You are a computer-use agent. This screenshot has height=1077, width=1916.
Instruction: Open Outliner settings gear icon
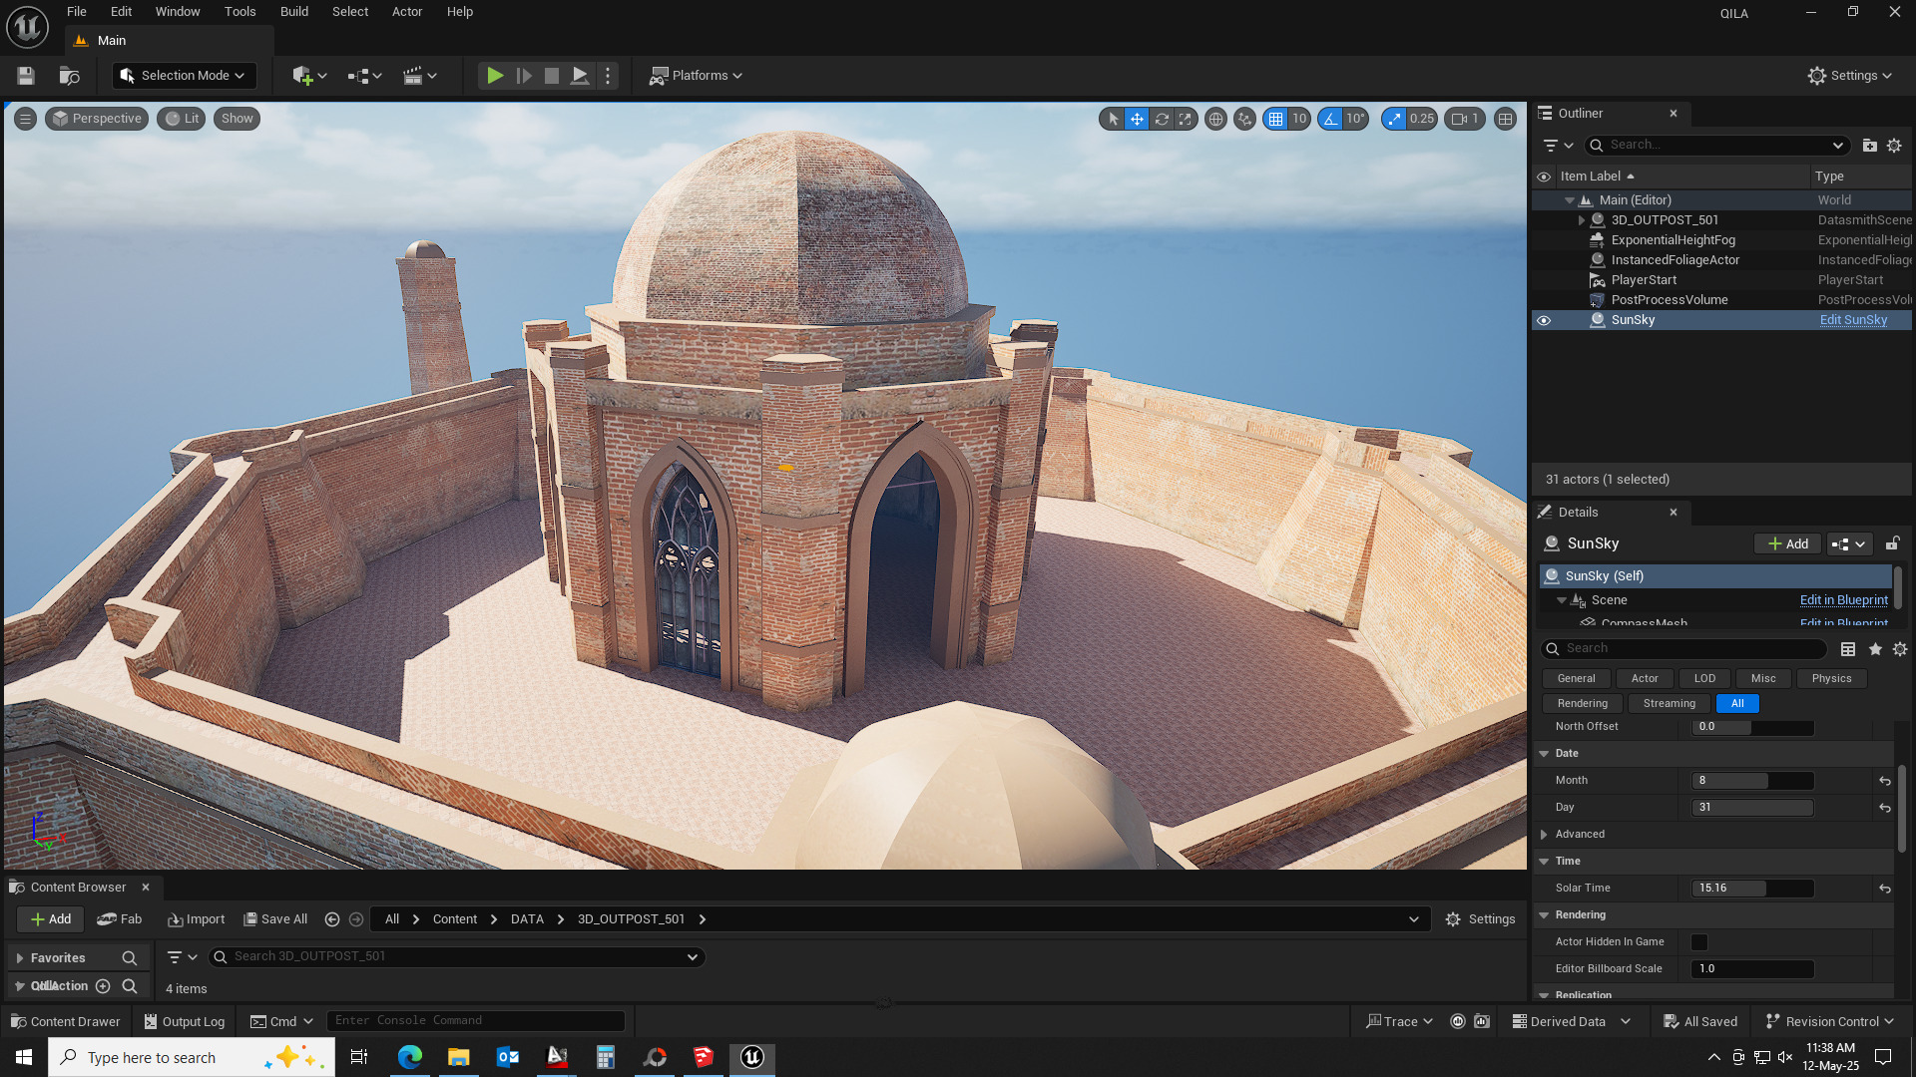1894,146
